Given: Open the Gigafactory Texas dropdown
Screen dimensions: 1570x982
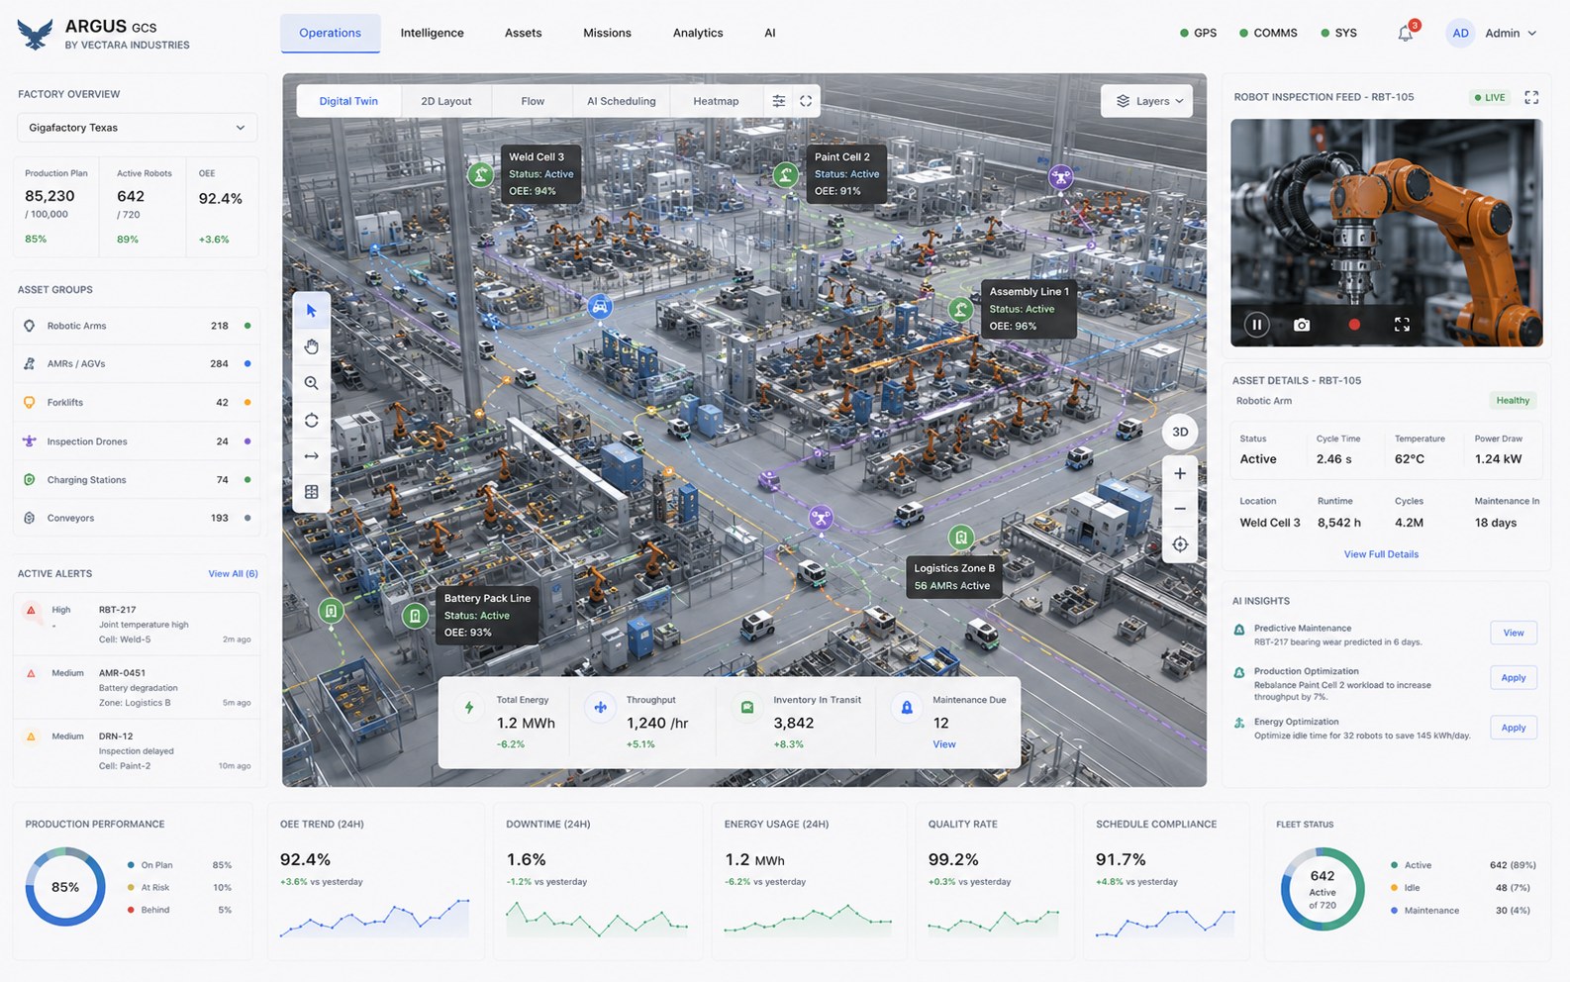Looking at the screenshot, I should pyautogui.click(x=138, y=128).
